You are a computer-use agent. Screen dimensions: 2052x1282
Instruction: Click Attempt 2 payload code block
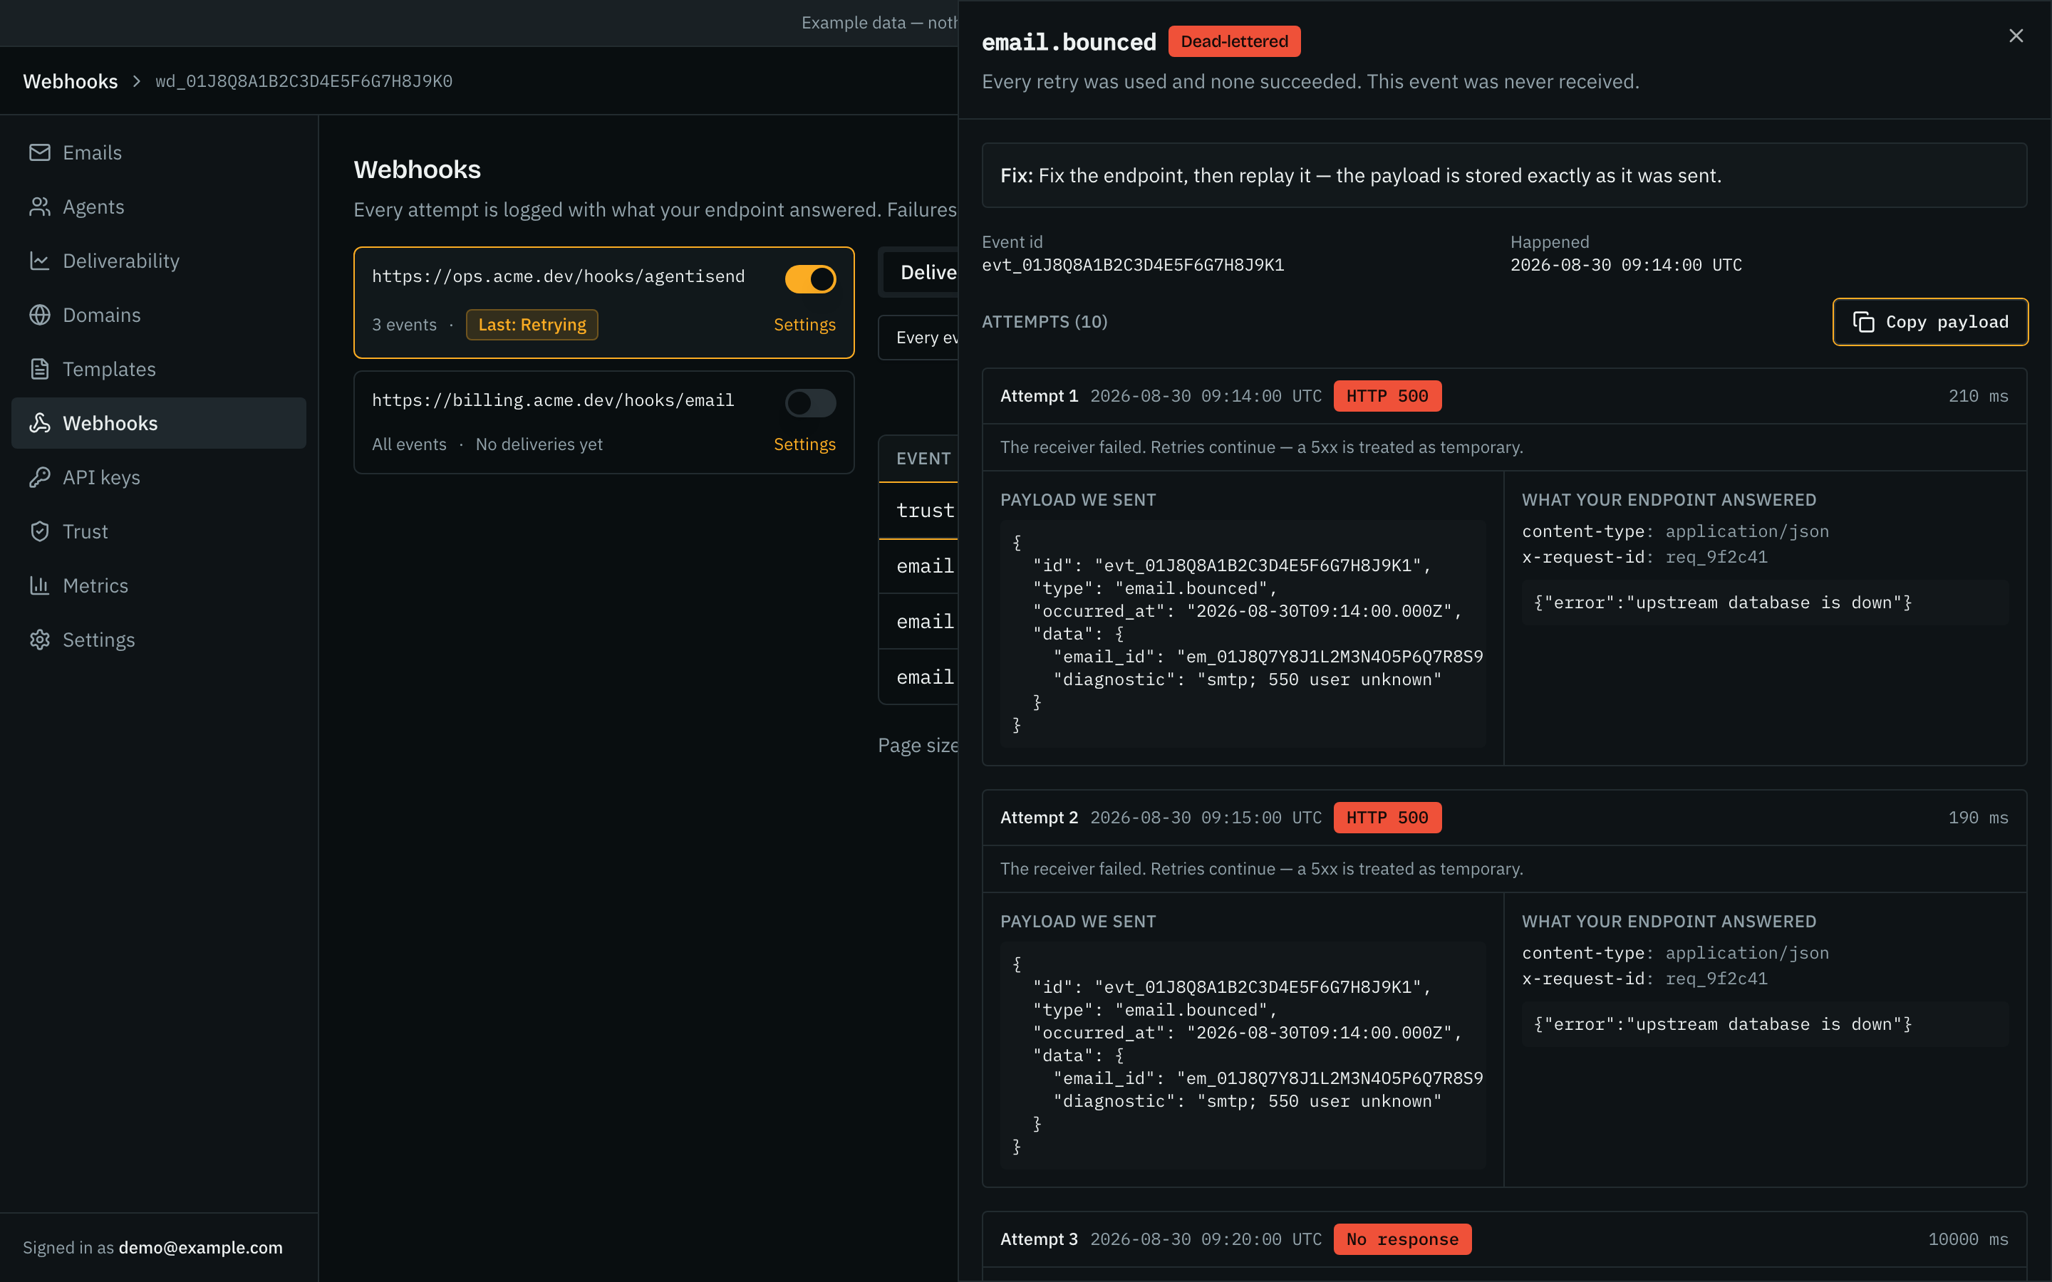(x=1242, y=1055)
